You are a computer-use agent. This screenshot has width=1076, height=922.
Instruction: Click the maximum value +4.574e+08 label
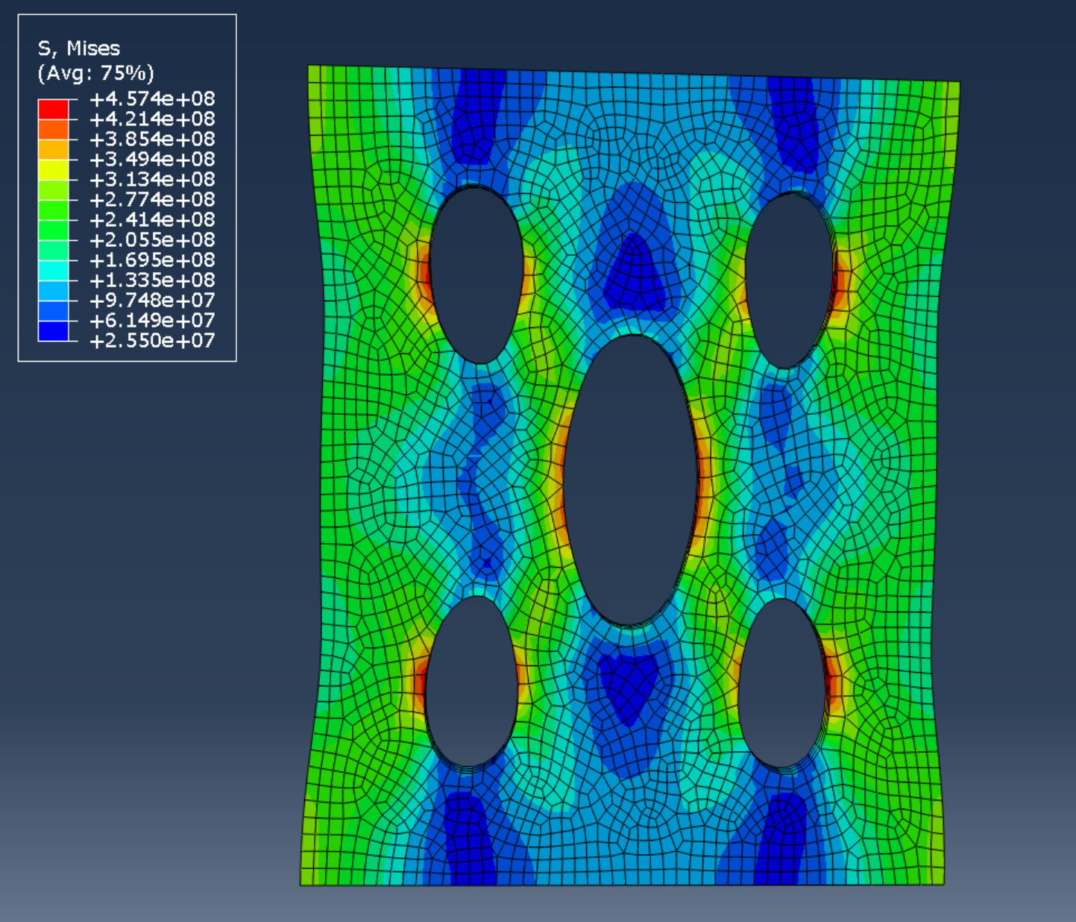152,98
